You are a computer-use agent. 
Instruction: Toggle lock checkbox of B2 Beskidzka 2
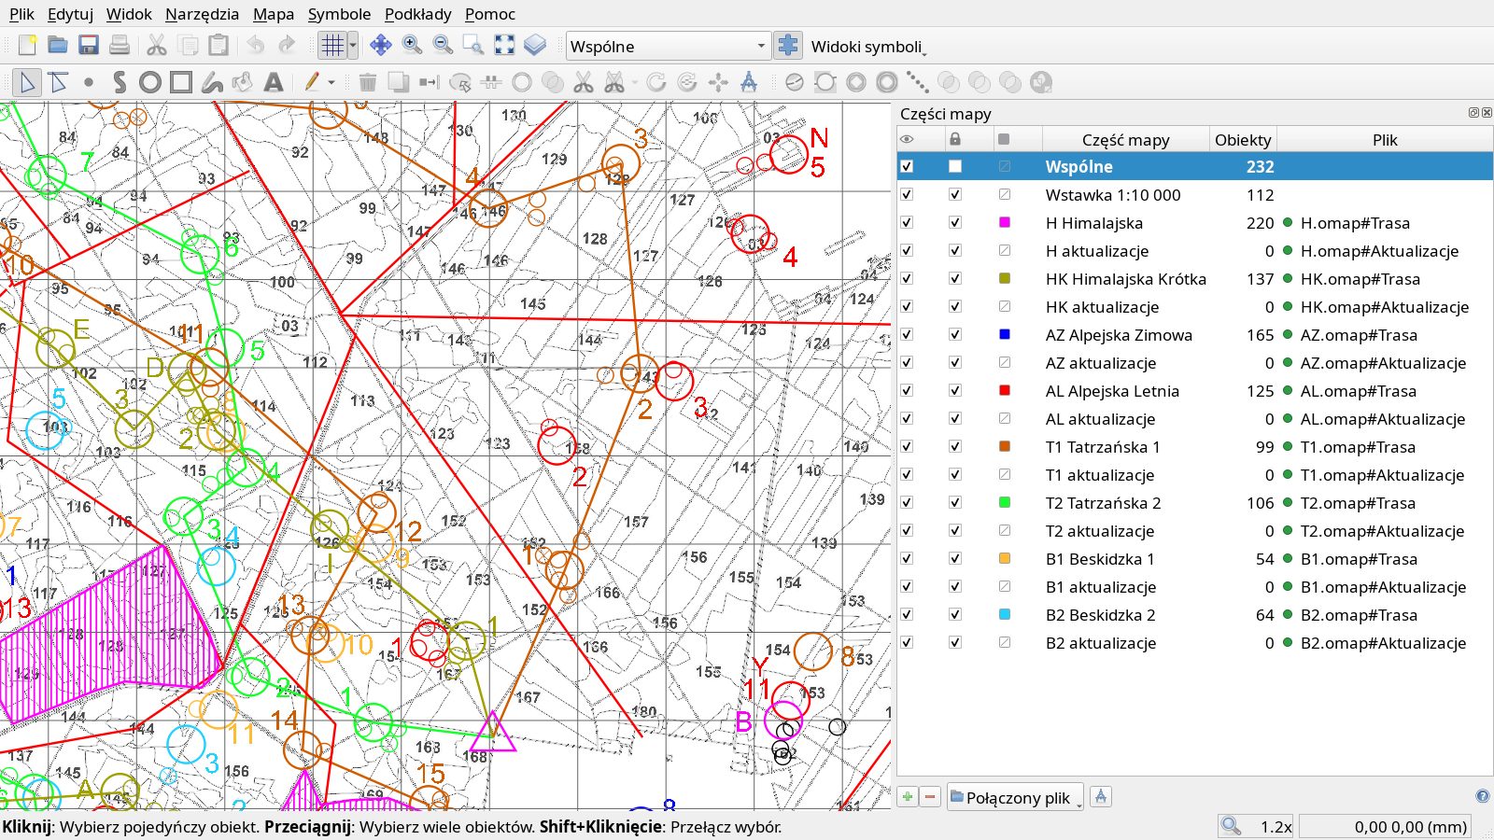[954, 615]
